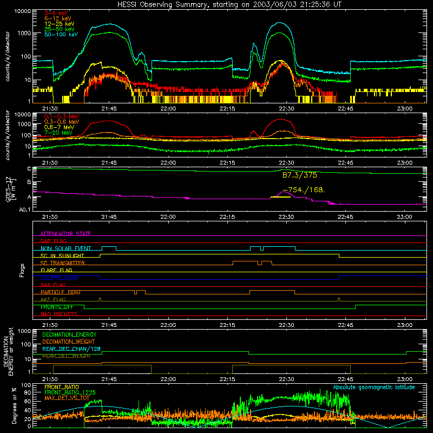Click the FRONTS_OFF flag label
This screenshot has height=433, width=433.
(x=57, y=307)
